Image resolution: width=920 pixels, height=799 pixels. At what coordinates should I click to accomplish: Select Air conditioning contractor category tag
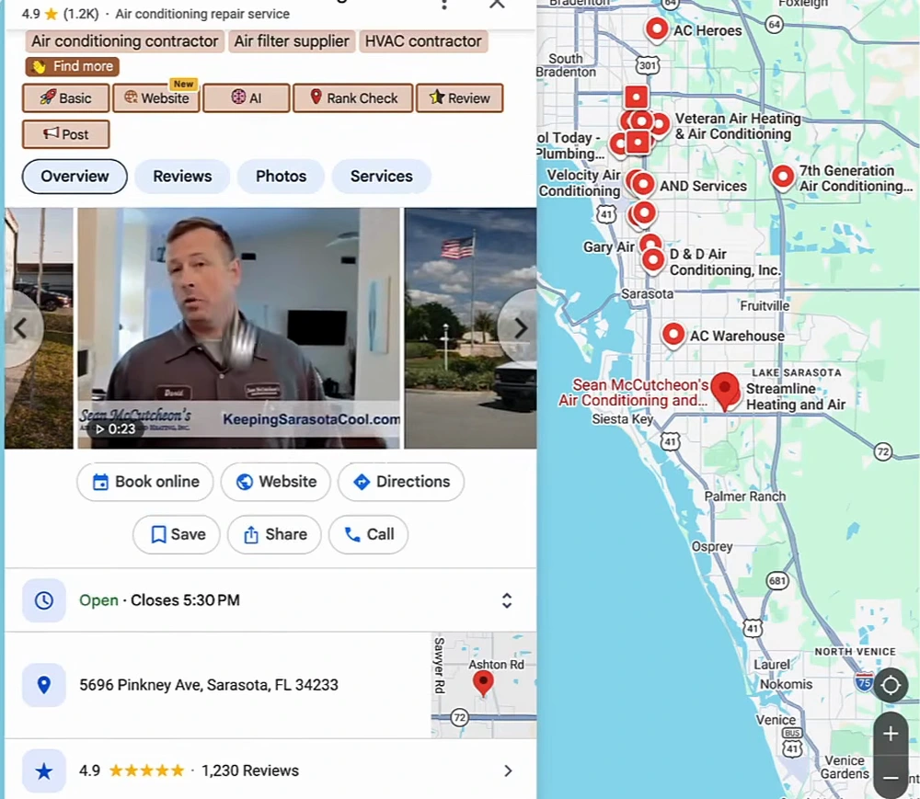coord(125,41)
